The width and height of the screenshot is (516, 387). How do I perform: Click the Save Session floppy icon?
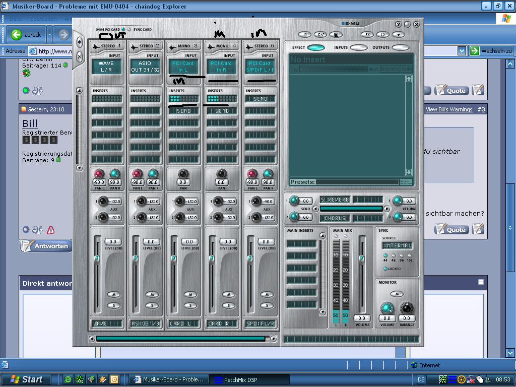click(336, 35)
